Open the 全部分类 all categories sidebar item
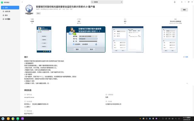The height and width of the screenshot is (121, 194). 10,12
